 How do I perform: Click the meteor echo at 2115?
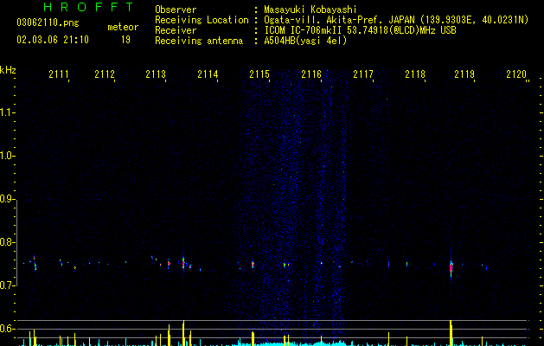pos(253,265)
